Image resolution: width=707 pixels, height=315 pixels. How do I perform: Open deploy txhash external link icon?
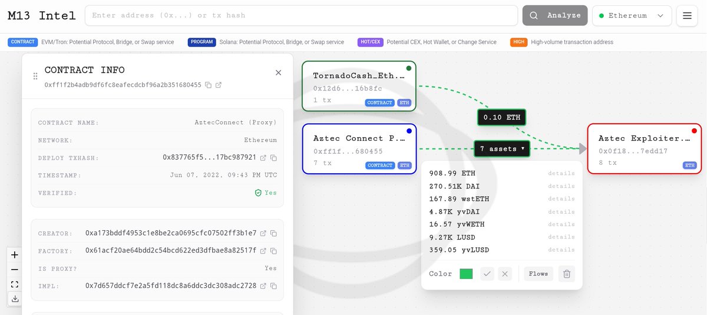click(x=263, y=158)
